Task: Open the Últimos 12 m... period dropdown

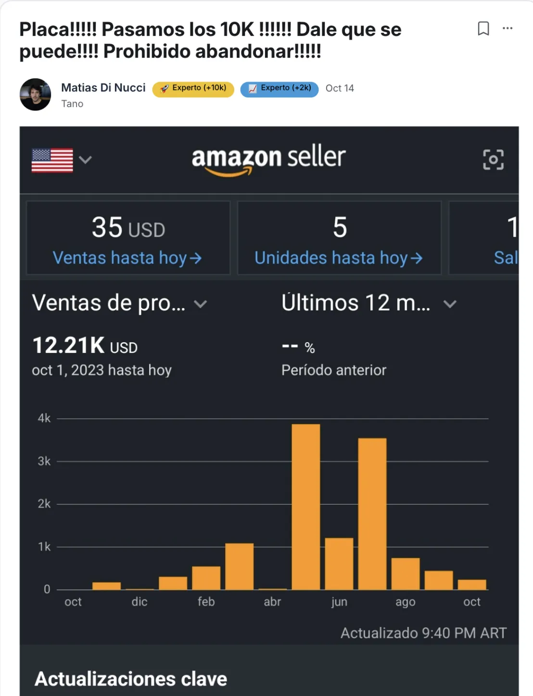Action: (368, 303)
